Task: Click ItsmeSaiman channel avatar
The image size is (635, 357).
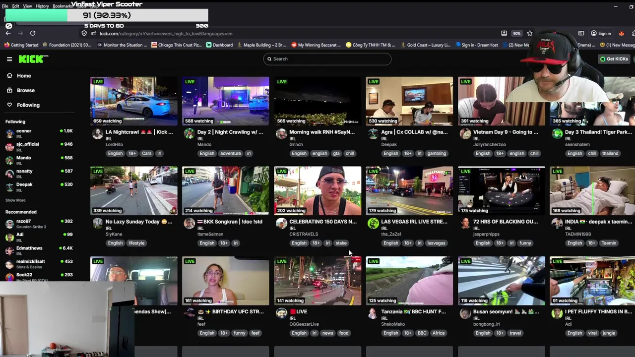Action: click(x=189, y=223)
